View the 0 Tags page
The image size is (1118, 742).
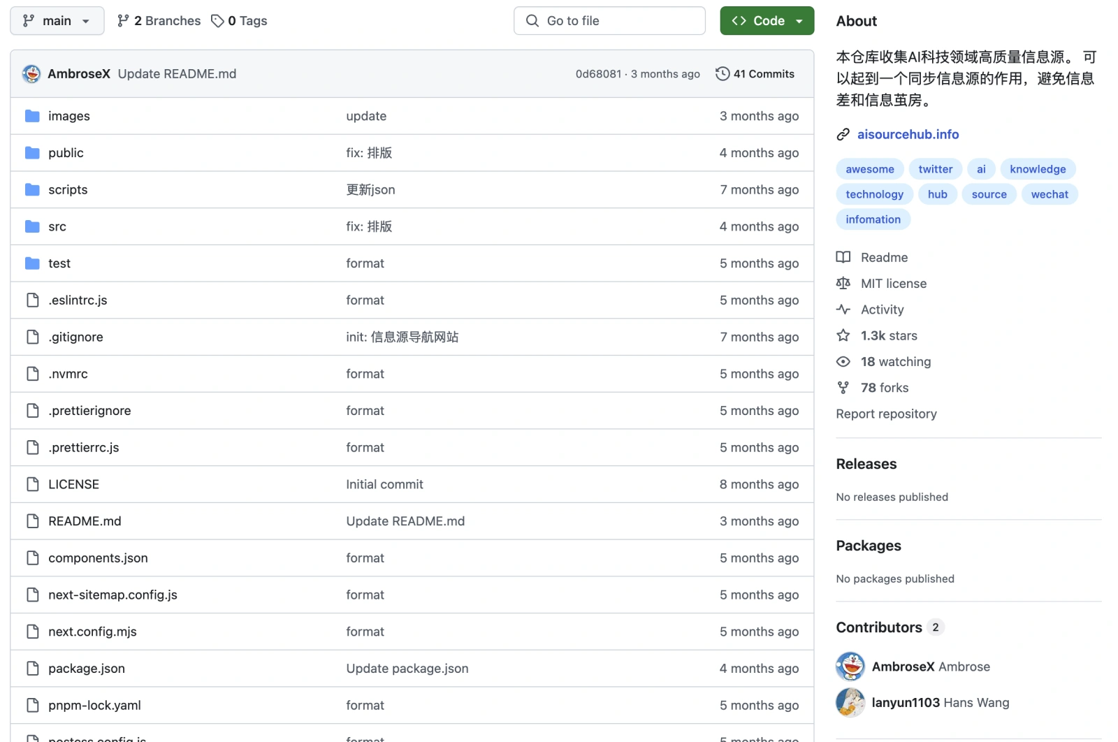[x=240, y=21]
